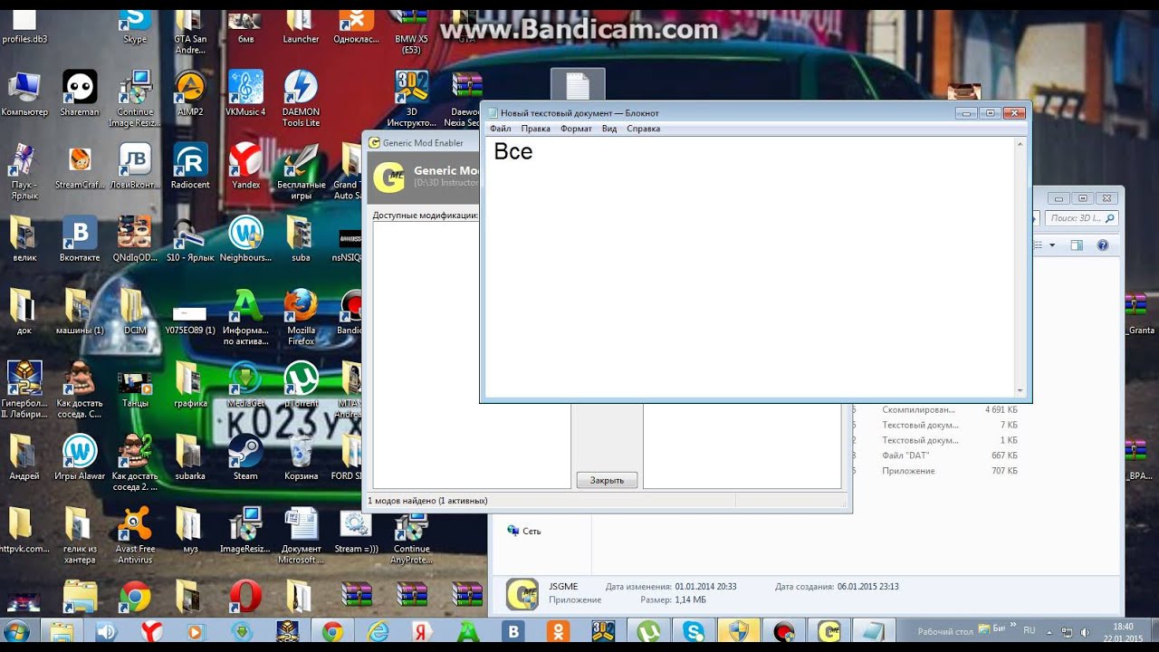This screenshot has width=1159, height=652.
Task: Open the Компьютер desktop icon
Action: [x=24, y=93]
